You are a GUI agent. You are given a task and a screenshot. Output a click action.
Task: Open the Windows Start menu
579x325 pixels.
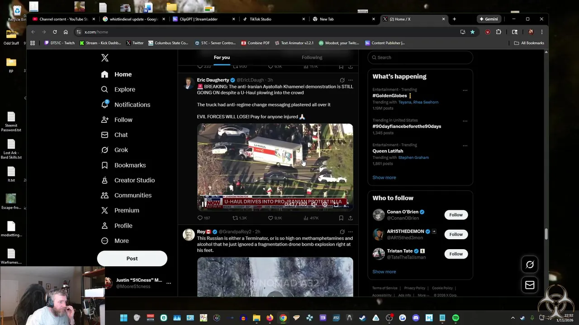pyautogui.click(x=123, y=318)
